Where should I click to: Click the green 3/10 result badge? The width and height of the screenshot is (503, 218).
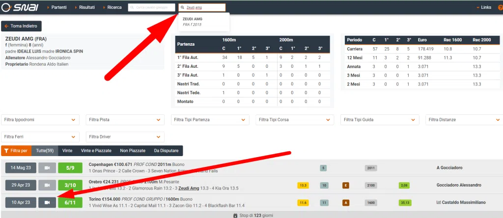70,185
